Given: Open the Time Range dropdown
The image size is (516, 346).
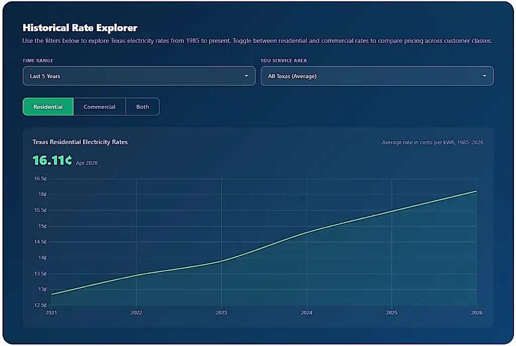Looking at the screenshot, I should (139, 76).
